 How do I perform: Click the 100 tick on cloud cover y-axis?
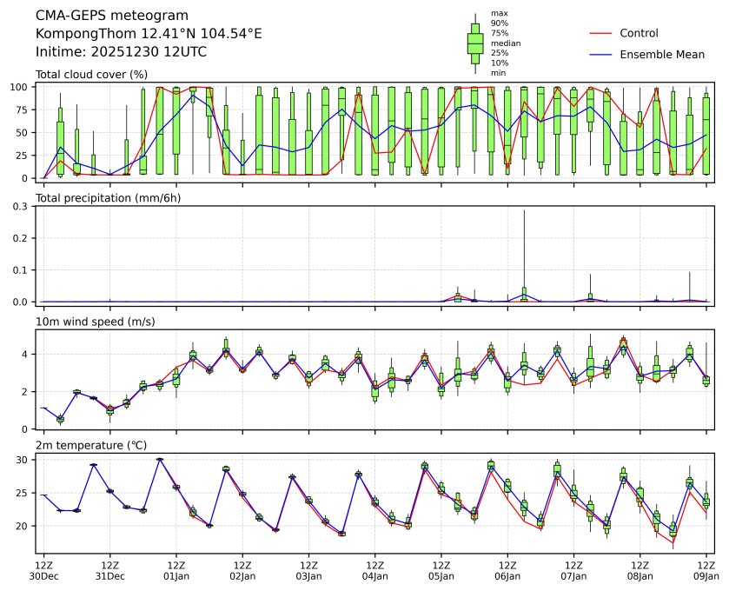point(20,87)
